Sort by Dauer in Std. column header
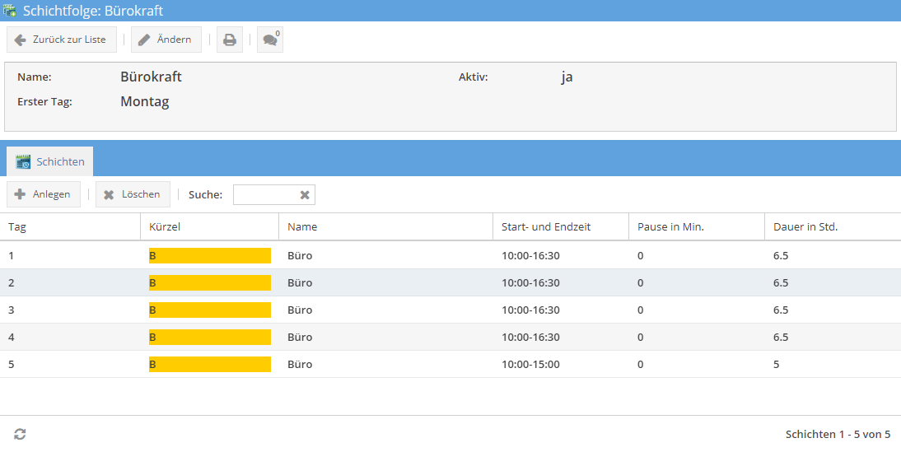This screenshot has height=452, width=901. tap(805, 226)
